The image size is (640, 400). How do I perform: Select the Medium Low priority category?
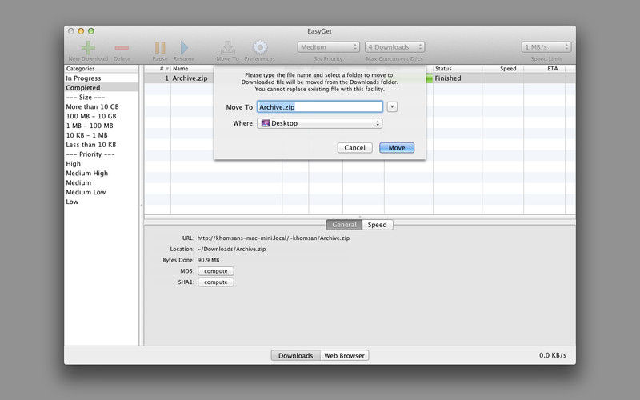click(102, 192)
